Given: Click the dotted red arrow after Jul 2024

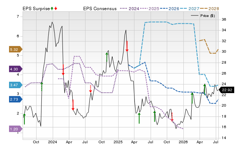Looking at the screenshot, I should pyautogui.click(x=90, y=89).
